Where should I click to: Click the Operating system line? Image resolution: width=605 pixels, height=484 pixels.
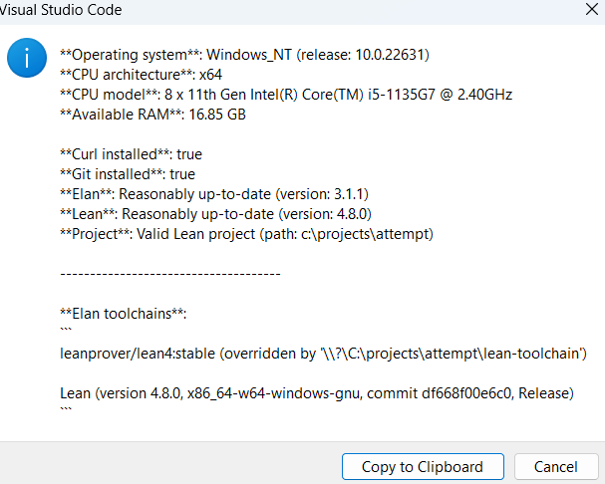(244, 55)
